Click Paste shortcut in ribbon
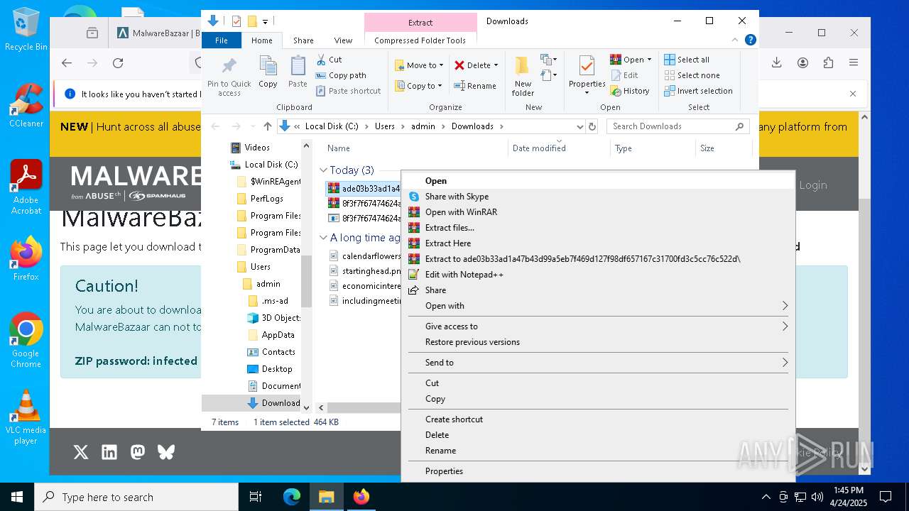Screen dimensions: 909x511 coord(348,91)
